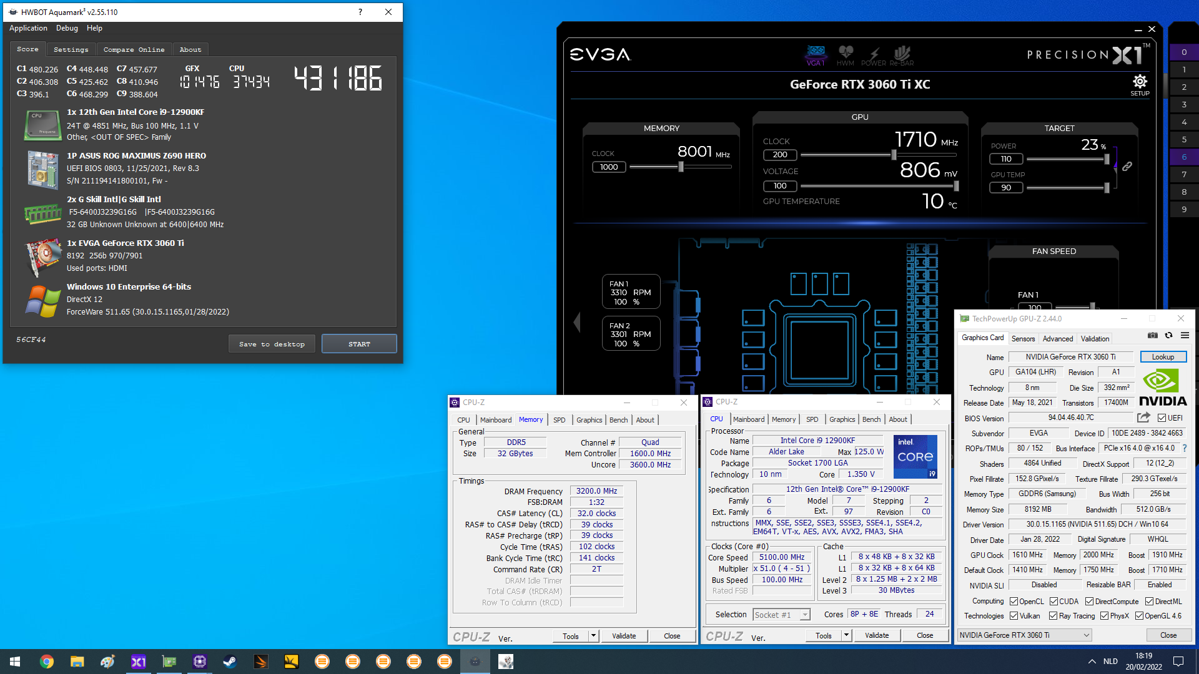1199x674 pixels.
Task: Click Close in the CPU-Z CPU window
Action: pyautogui.click(x=925, y=635)
